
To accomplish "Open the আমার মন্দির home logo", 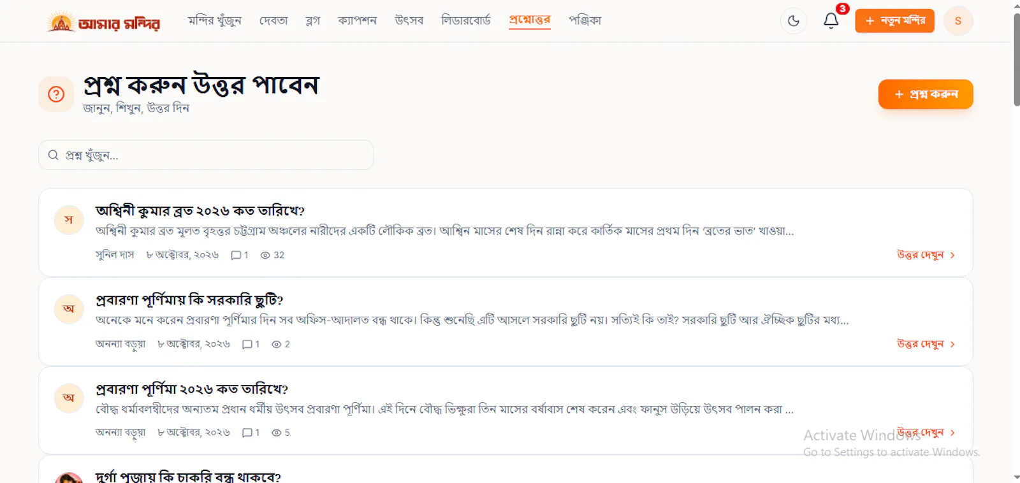I will click(x=103, y=22).
